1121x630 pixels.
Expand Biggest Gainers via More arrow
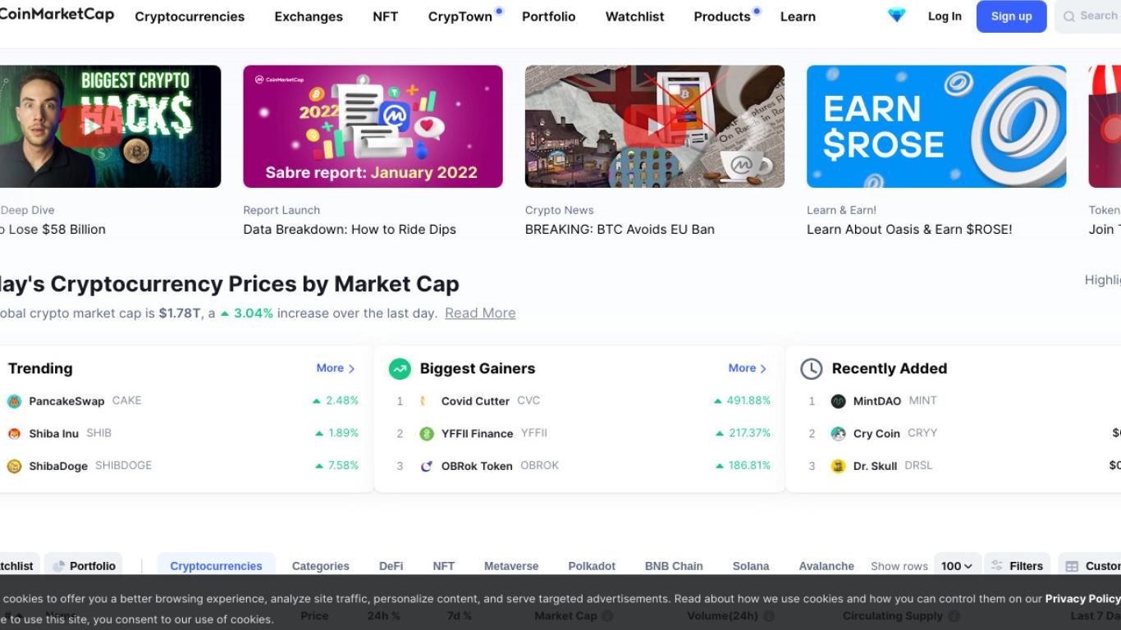tap(748, 368)
